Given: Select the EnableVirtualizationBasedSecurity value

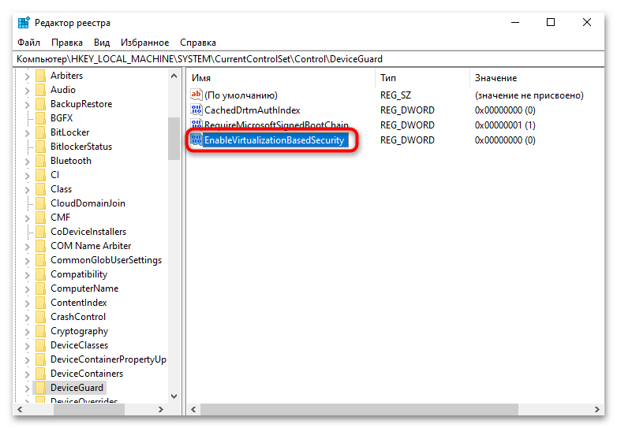Looking at the screenshot, I should pos(275,140).
